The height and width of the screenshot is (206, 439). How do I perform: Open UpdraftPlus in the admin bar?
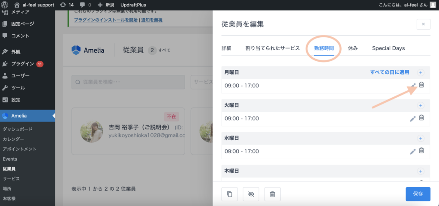[x=133, y=5]
